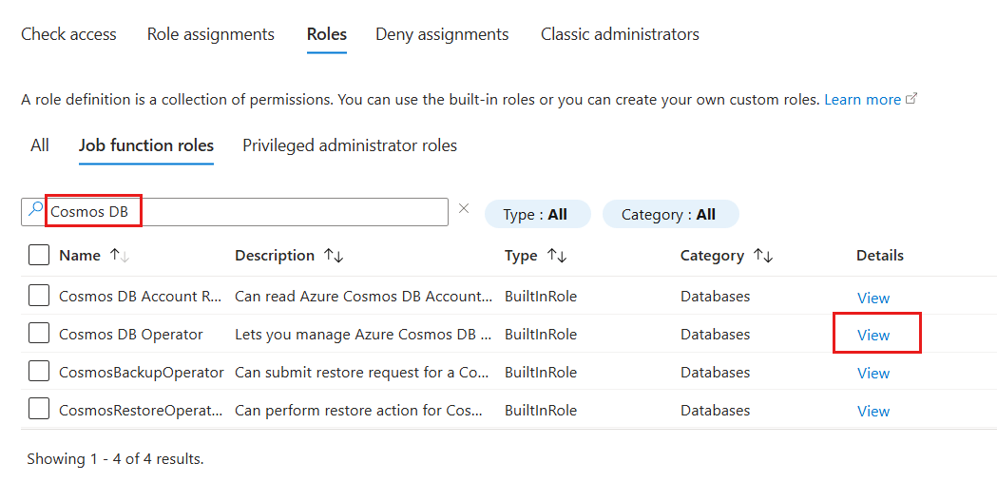Click View for CosmosRestoreOperator role
997x482 pixels.
pyautogui.click(x=873, y=411)
